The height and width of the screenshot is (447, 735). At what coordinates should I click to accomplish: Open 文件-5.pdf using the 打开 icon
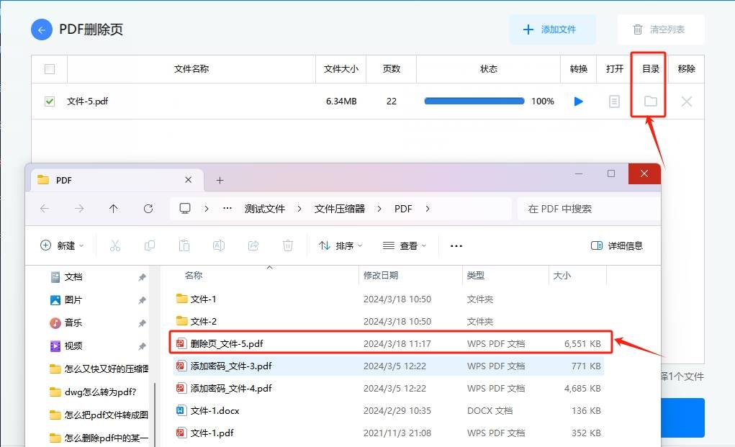click(613, 101)
